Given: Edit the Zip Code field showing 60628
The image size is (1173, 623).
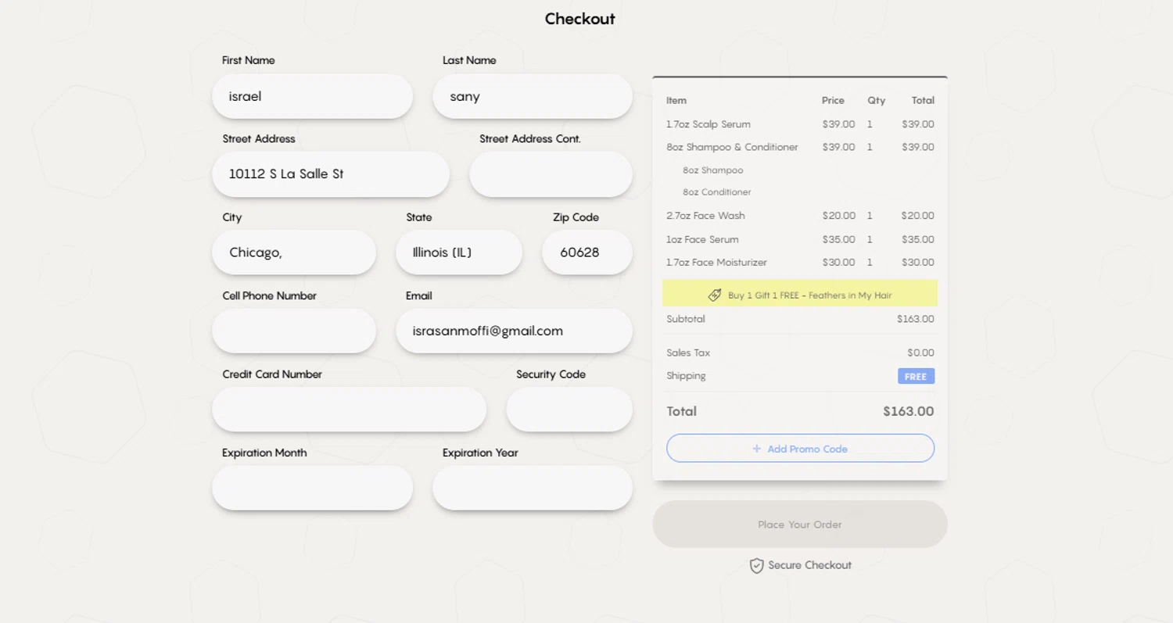Looking at the screenshot, I should point(587,252).
